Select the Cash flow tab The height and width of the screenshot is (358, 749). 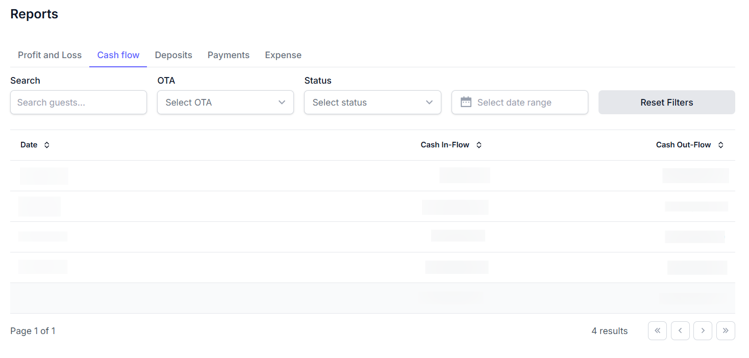(118, 55)
